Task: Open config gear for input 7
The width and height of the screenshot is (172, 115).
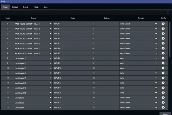Action: pos(163,53)
